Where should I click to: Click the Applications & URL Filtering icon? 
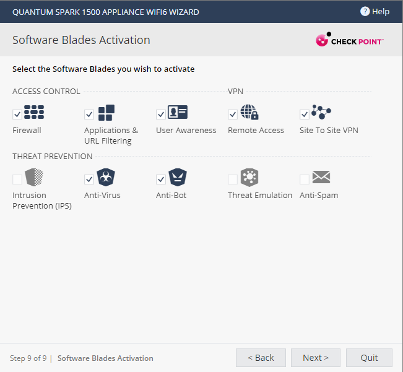tap(106, 113)
